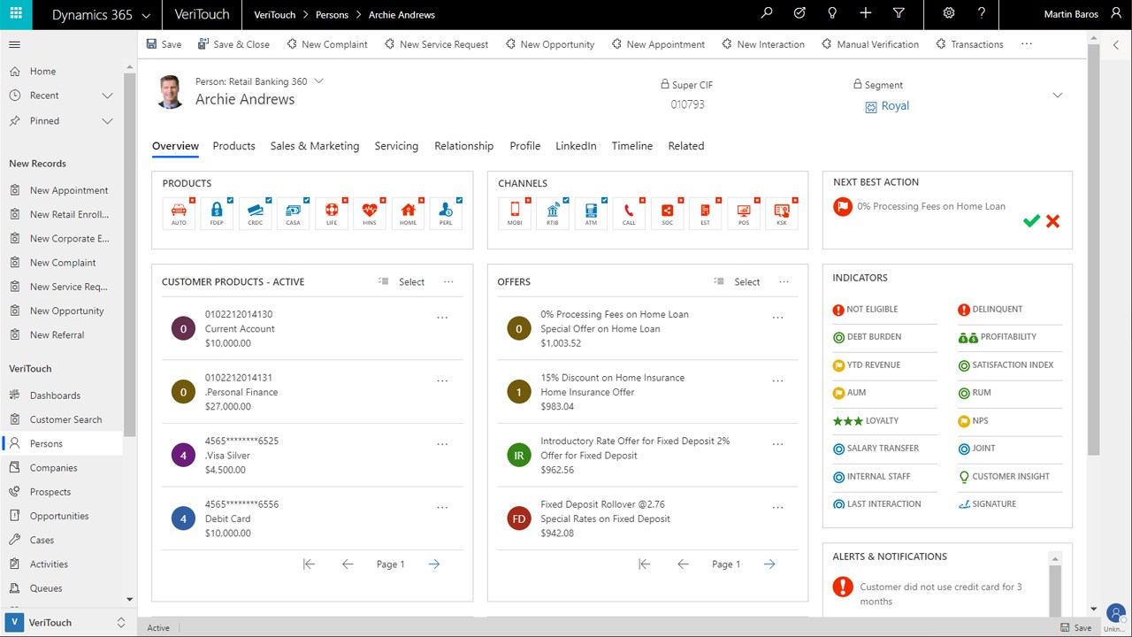Screen dimensions: 1132x637
Task: Click the ATM channel tile
Action: tap(591, 212)
